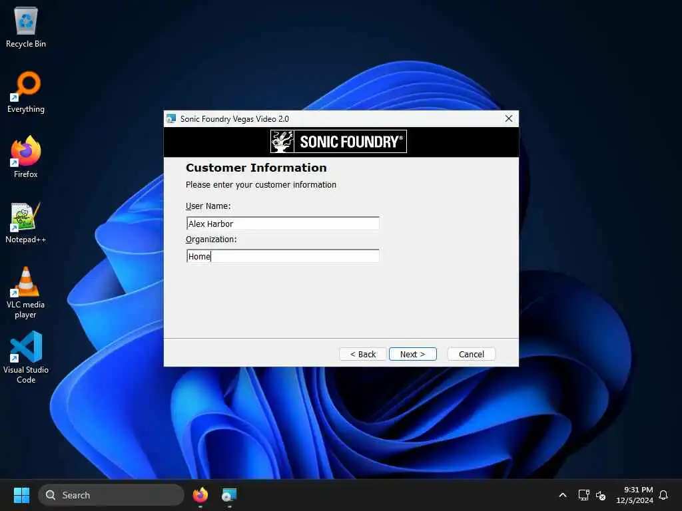This screenshot has height=511, width=682.
Task: Select the VLC media player desktop icon
Action: 26,293
